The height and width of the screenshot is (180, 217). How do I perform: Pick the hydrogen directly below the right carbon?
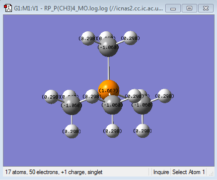pos(143,131)
